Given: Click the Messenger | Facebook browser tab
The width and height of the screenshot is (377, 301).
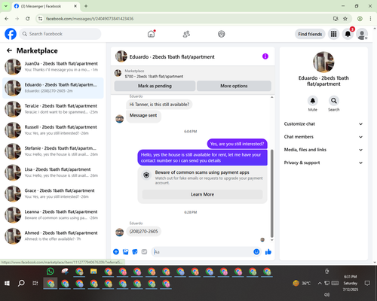Looking at the screenshot, I should [x=46, y=6].
